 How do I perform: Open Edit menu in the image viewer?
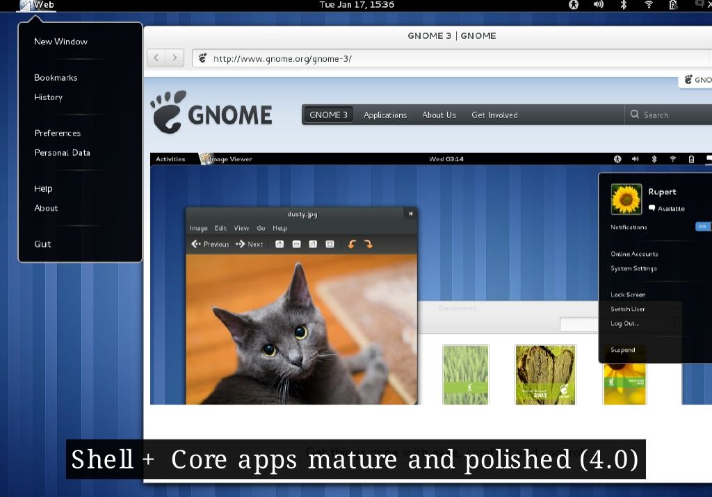point(220,228)
